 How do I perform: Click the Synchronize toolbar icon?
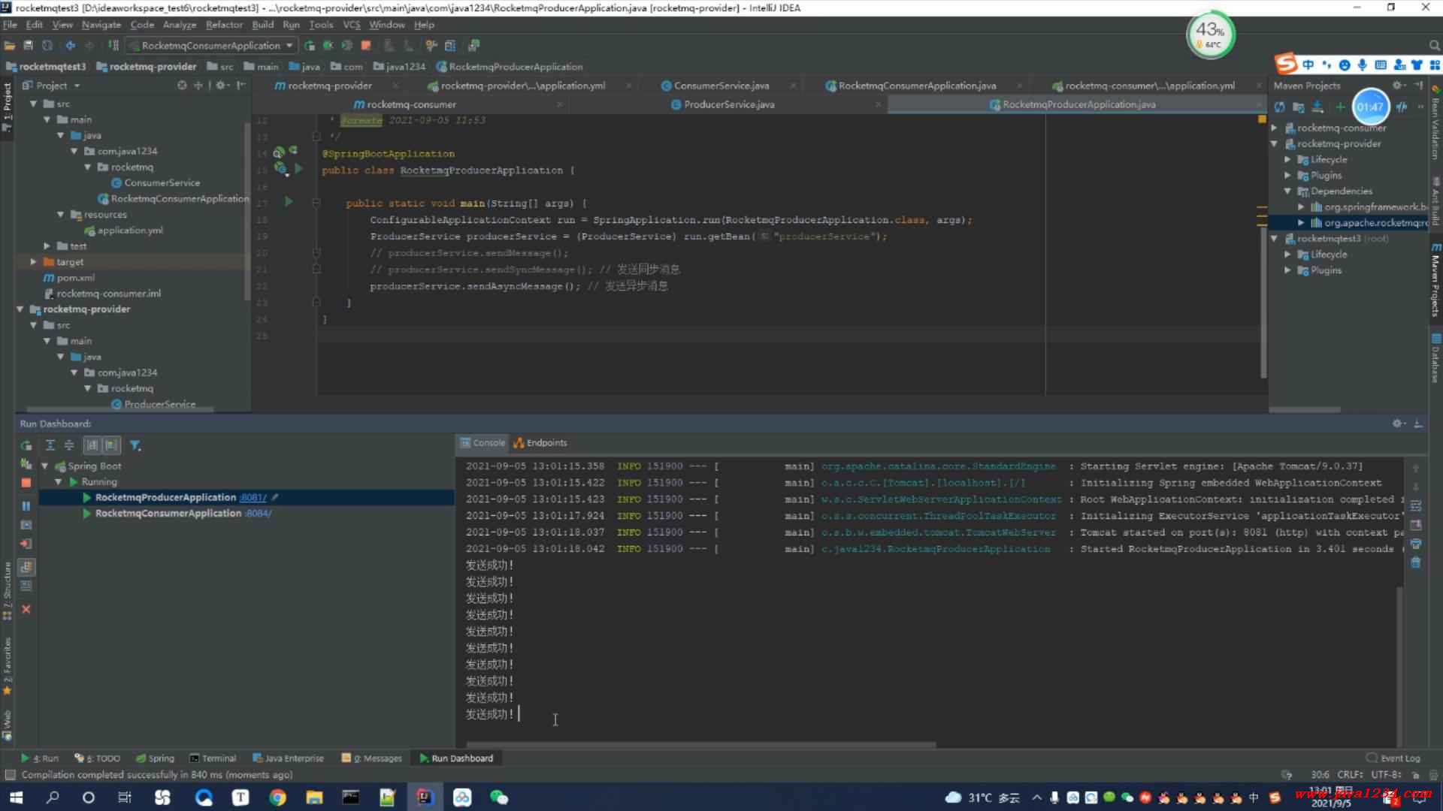[47, 46]
